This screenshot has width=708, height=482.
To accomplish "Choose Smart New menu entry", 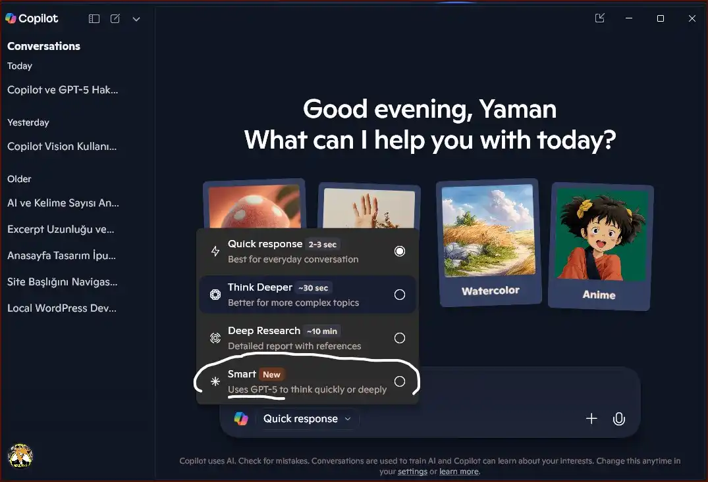I will [308, 381].
